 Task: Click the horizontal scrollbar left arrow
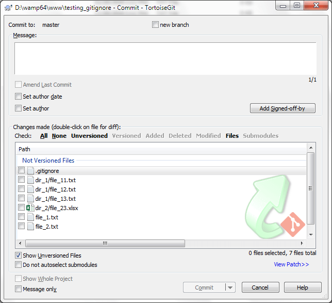[x=20, y=243]
